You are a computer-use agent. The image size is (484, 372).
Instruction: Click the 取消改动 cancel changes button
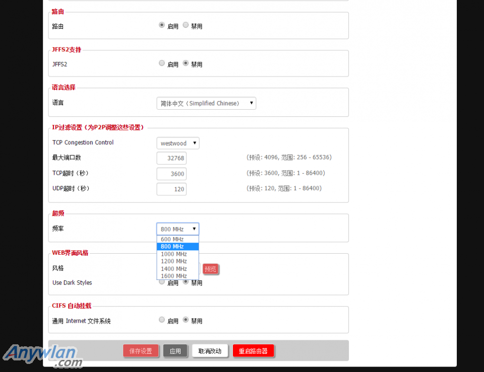pos(210,351)
